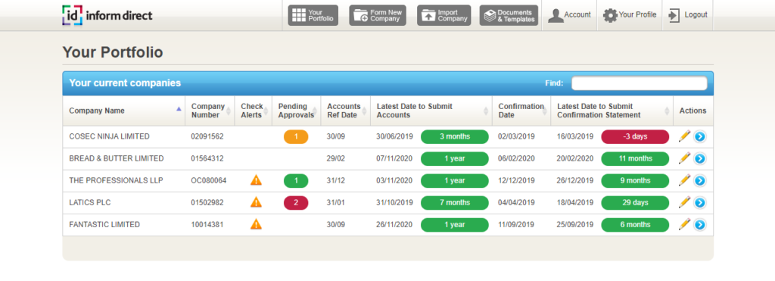This screenshot has height=281, width=775.
Task: Click confirmation statement date 25/09/2019
Action: [575, 225]
